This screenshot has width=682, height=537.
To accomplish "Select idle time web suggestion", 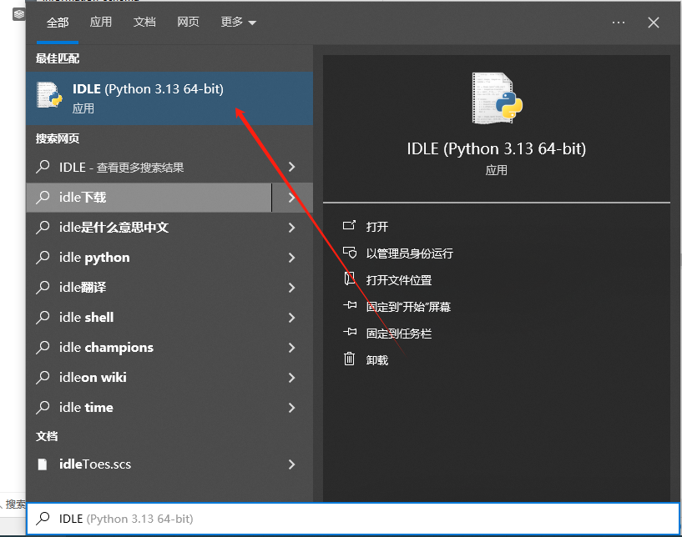I will [x=149, y=407].
